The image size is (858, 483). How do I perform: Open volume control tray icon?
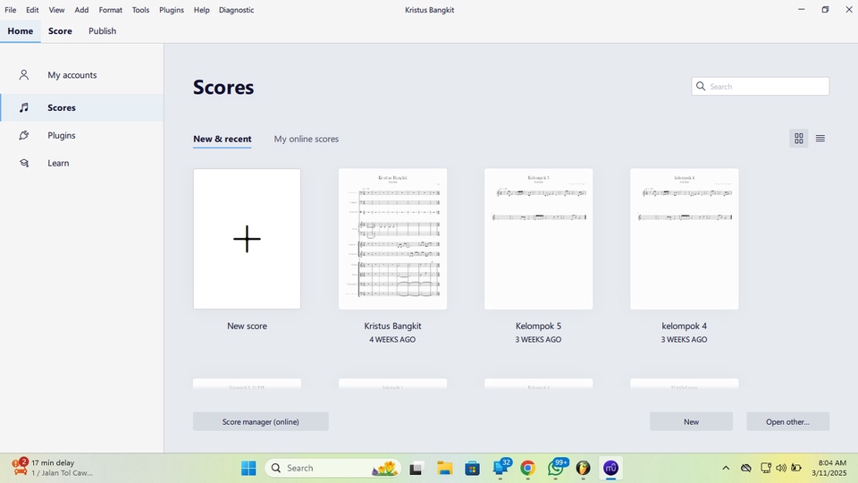pos(781,468)
